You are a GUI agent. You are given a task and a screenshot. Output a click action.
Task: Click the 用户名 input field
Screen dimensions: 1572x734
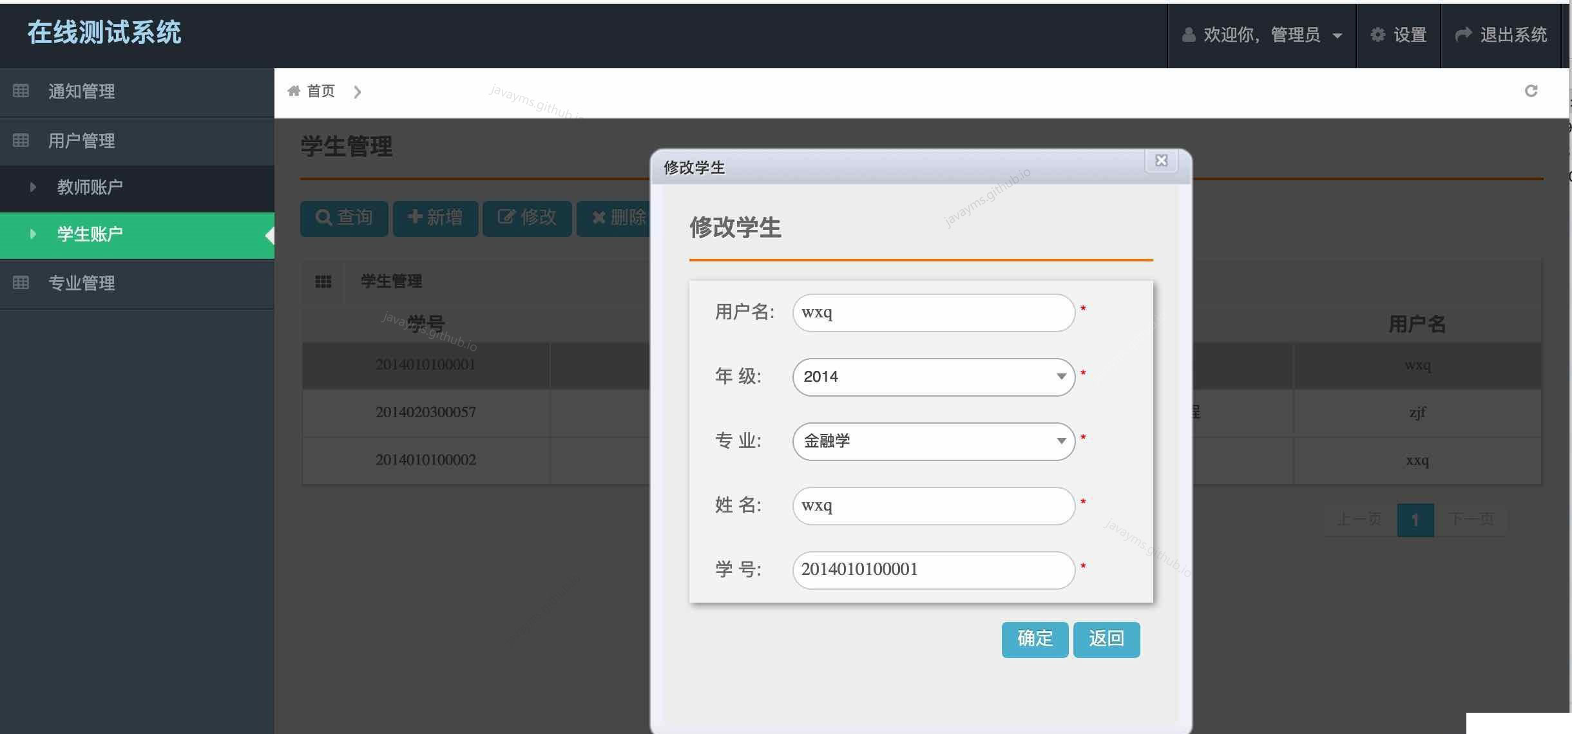click(933, 313)
